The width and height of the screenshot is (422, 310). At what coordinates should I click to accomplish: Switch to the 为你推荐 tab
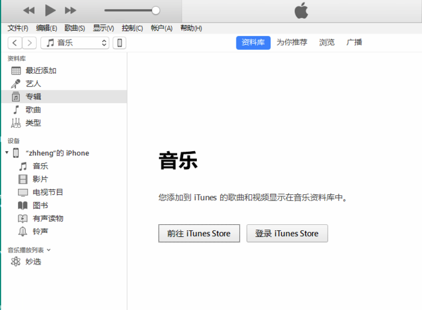point(292,43)
